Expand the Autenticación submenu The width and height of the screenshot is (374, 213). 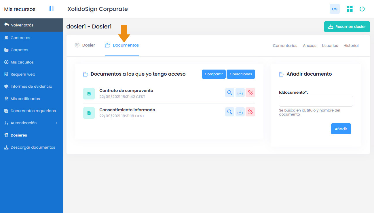(31, 123)
